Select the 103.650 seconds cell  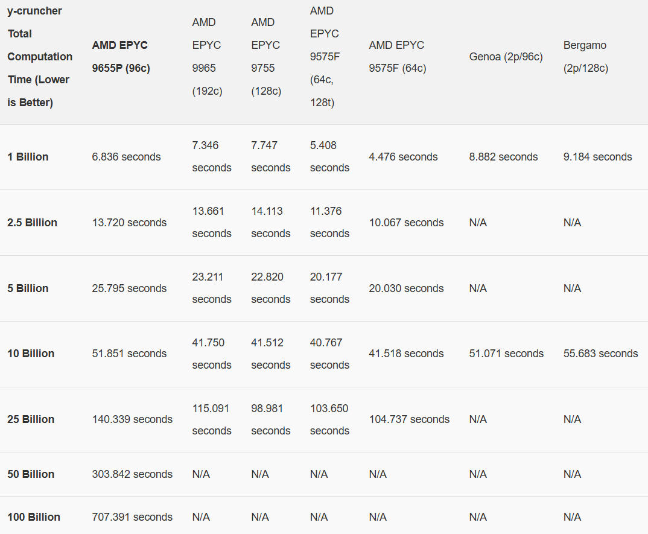point(330,419)
